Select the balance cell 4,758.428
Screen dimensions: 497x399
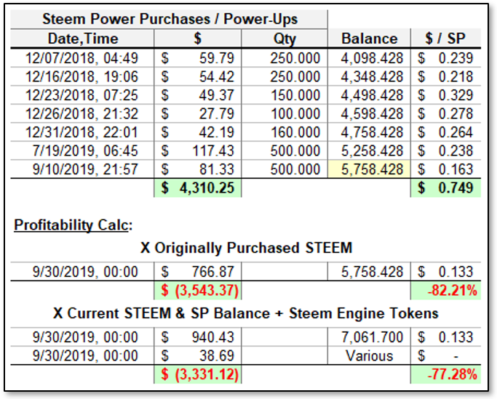[x=369, y=132]
